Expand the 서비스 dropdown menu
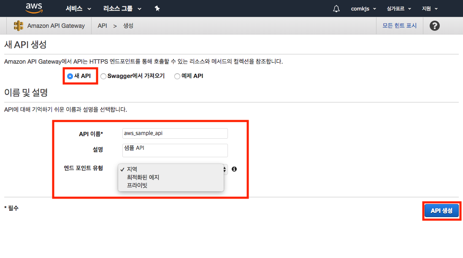Screen dimensions: 463x258 click(x=78, y=8)
